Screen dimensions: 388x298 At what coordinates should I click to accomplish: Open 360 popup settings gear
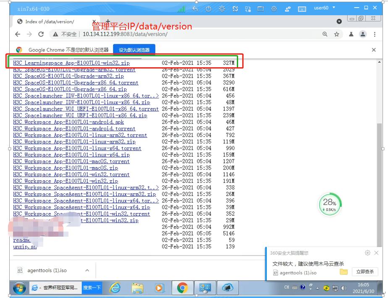pos(367,253)
